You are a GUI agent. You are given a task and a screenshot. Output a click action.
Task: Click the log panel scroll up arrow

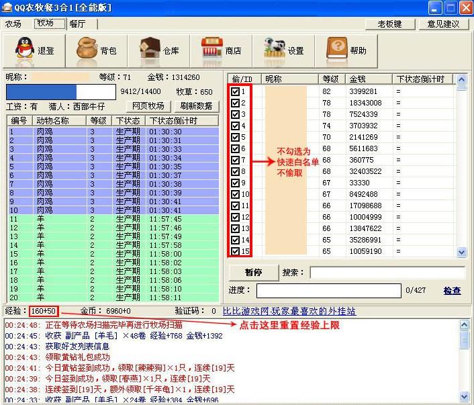(x=465, y=325)
